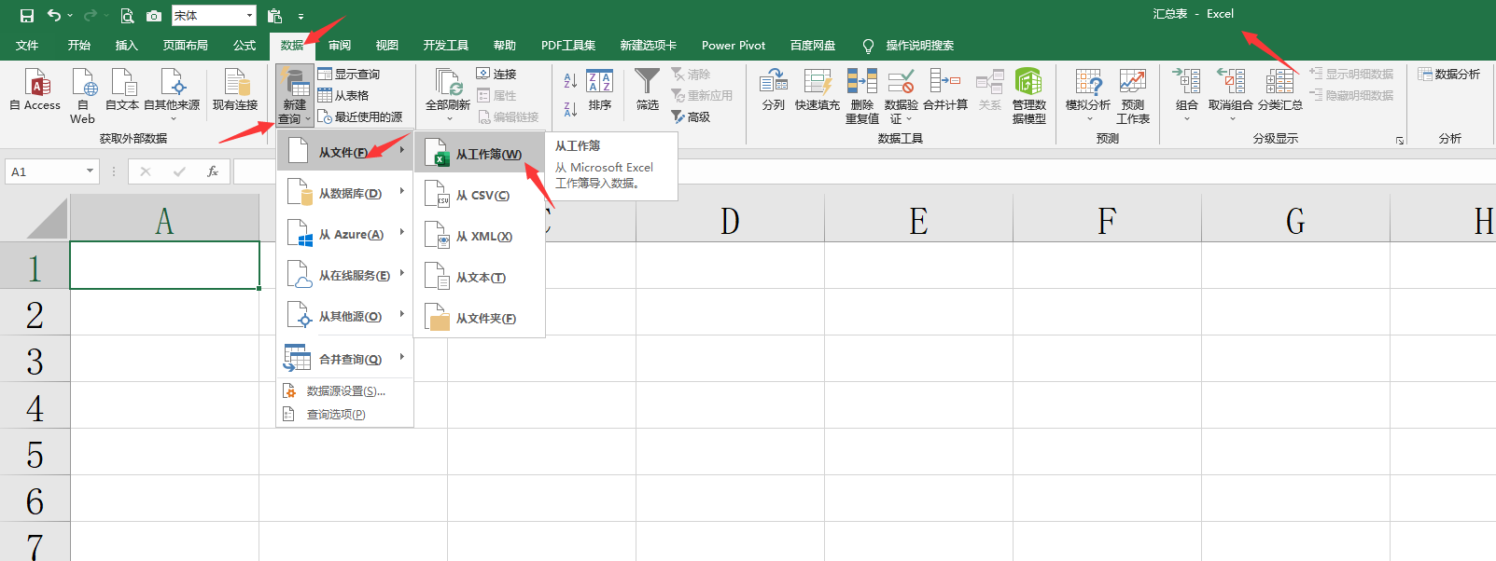Image resolution: width=1496 pixels, height=561 pixels.
Task: Select row 3 header
Action: (35, 359)
